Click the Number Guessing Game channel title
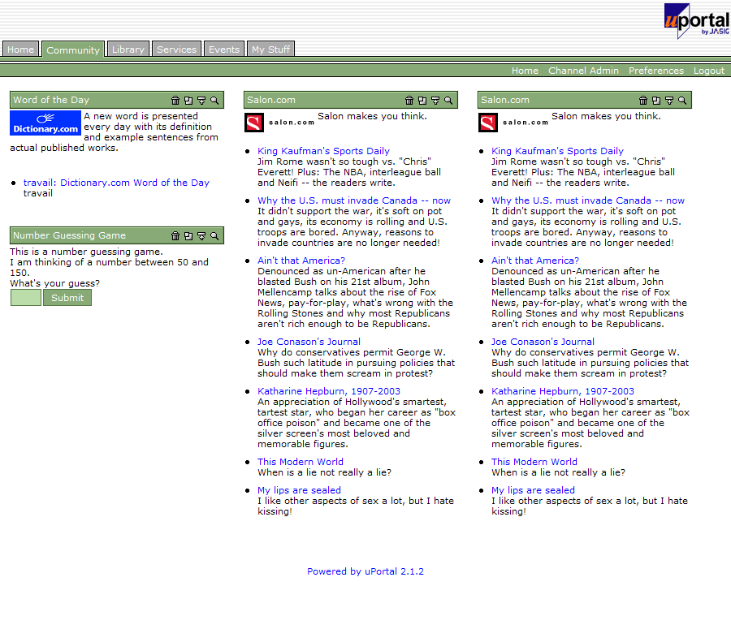 (x=70, y=235)
